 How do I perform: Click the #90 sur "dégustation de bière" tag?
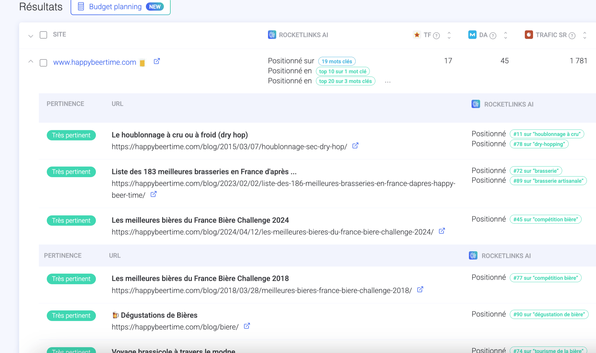point(549,314)
